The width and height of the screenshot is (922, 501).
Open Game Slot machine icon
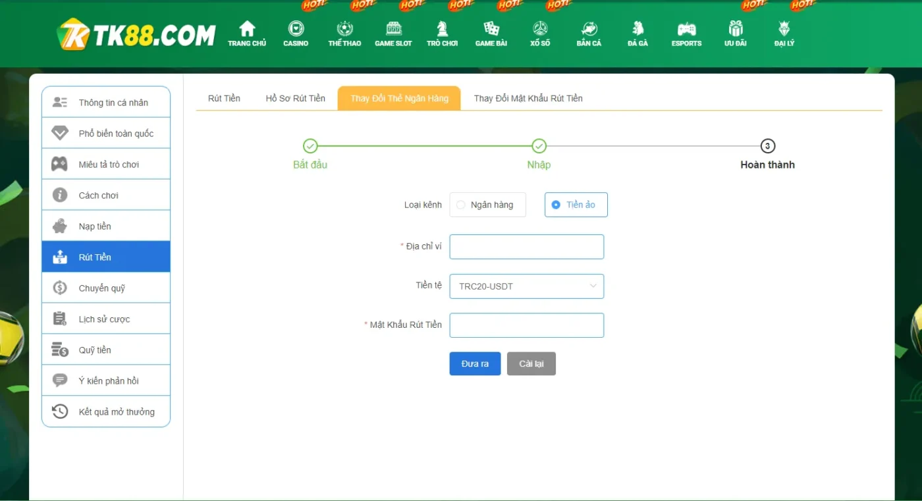393,30
